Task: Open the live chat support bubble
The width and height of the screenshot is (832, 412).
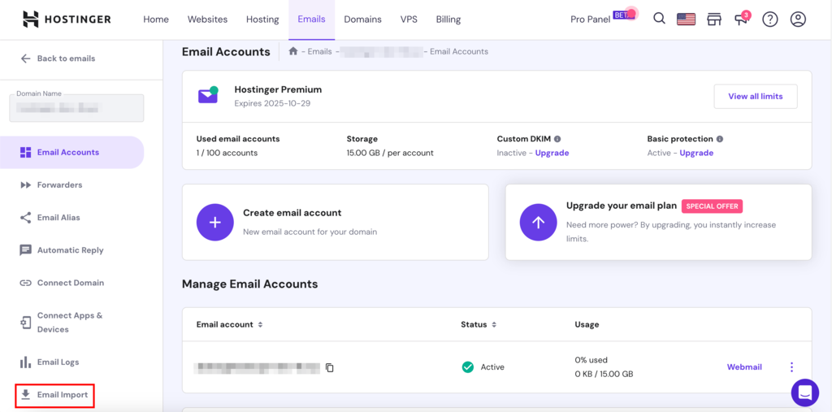Action: tap(804, 392)
